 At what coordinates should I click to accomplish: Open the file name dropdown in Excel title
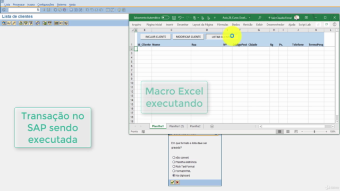click(250, 18)
